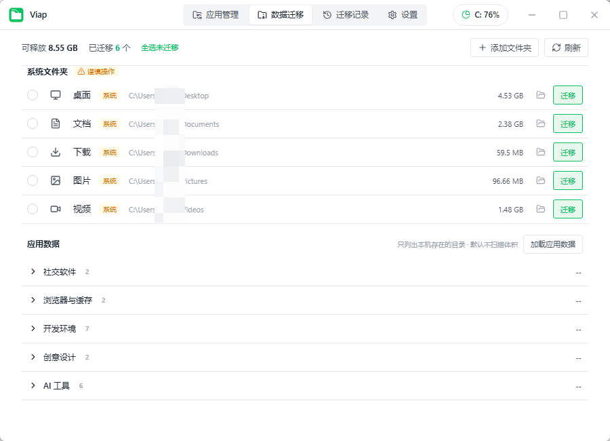Click the camera icon in 视频 row
The width and height of the screenshot is (610, 441).
pyautogui.click(x=56, y=209)
